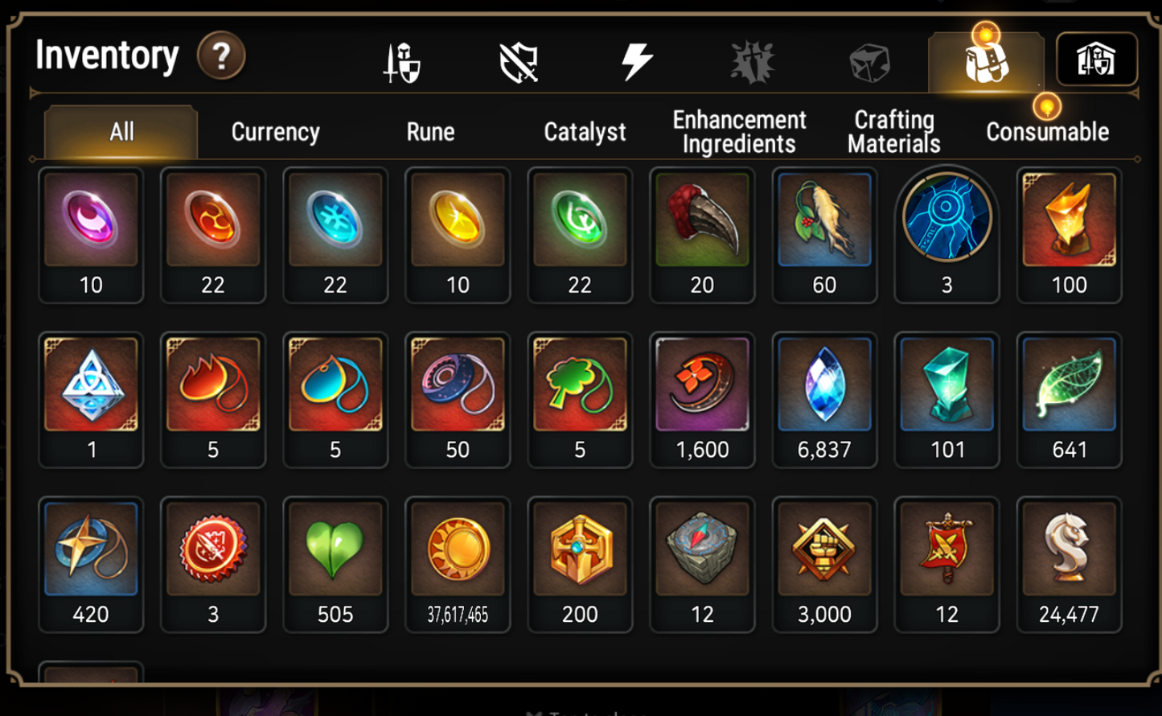The height and width of the screenshot is (716, 1162).
Task: Open the lightning bolt category icon
Action: coord(636,62)
